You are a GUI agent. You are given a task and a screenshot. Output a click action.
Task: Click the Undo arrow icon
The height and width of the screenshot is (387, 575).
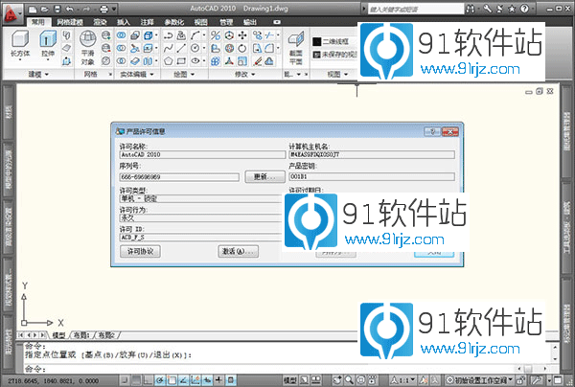coord(70,9)
